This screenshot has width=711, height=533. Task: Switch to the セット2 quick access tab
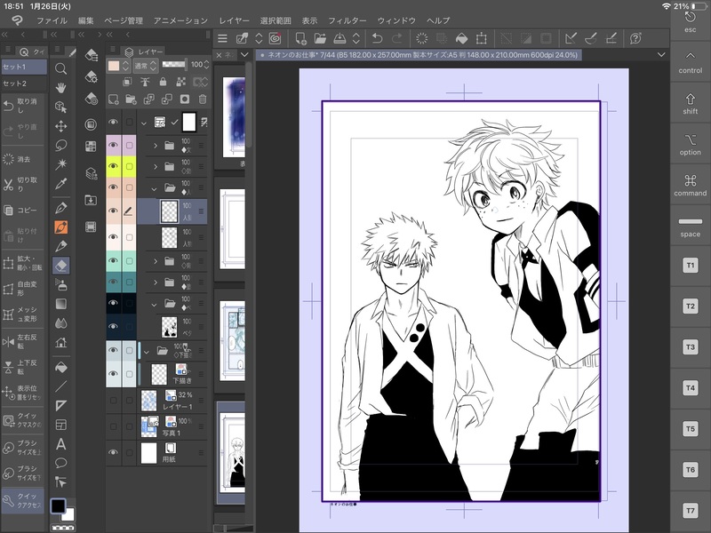point(24,84)
